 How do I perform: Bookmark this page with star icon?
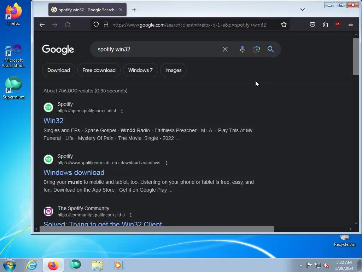click(x=284, y=24)
